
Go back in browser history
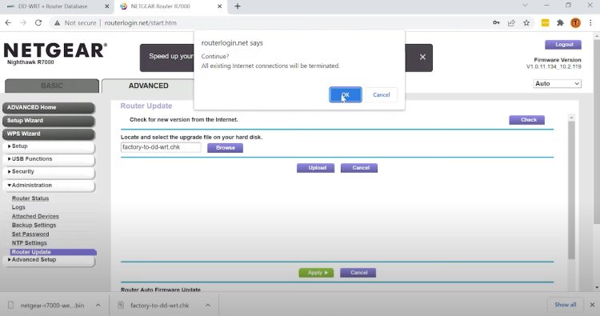(8, 23)
